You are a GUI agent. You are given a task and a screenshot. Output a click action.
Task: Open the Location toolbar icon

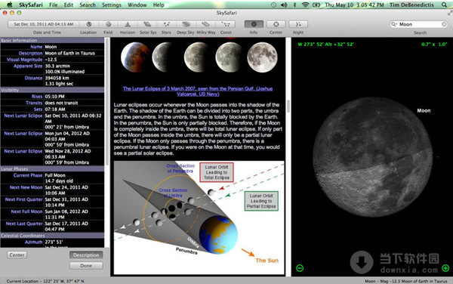pyautogui.click(x=88, y=24)
